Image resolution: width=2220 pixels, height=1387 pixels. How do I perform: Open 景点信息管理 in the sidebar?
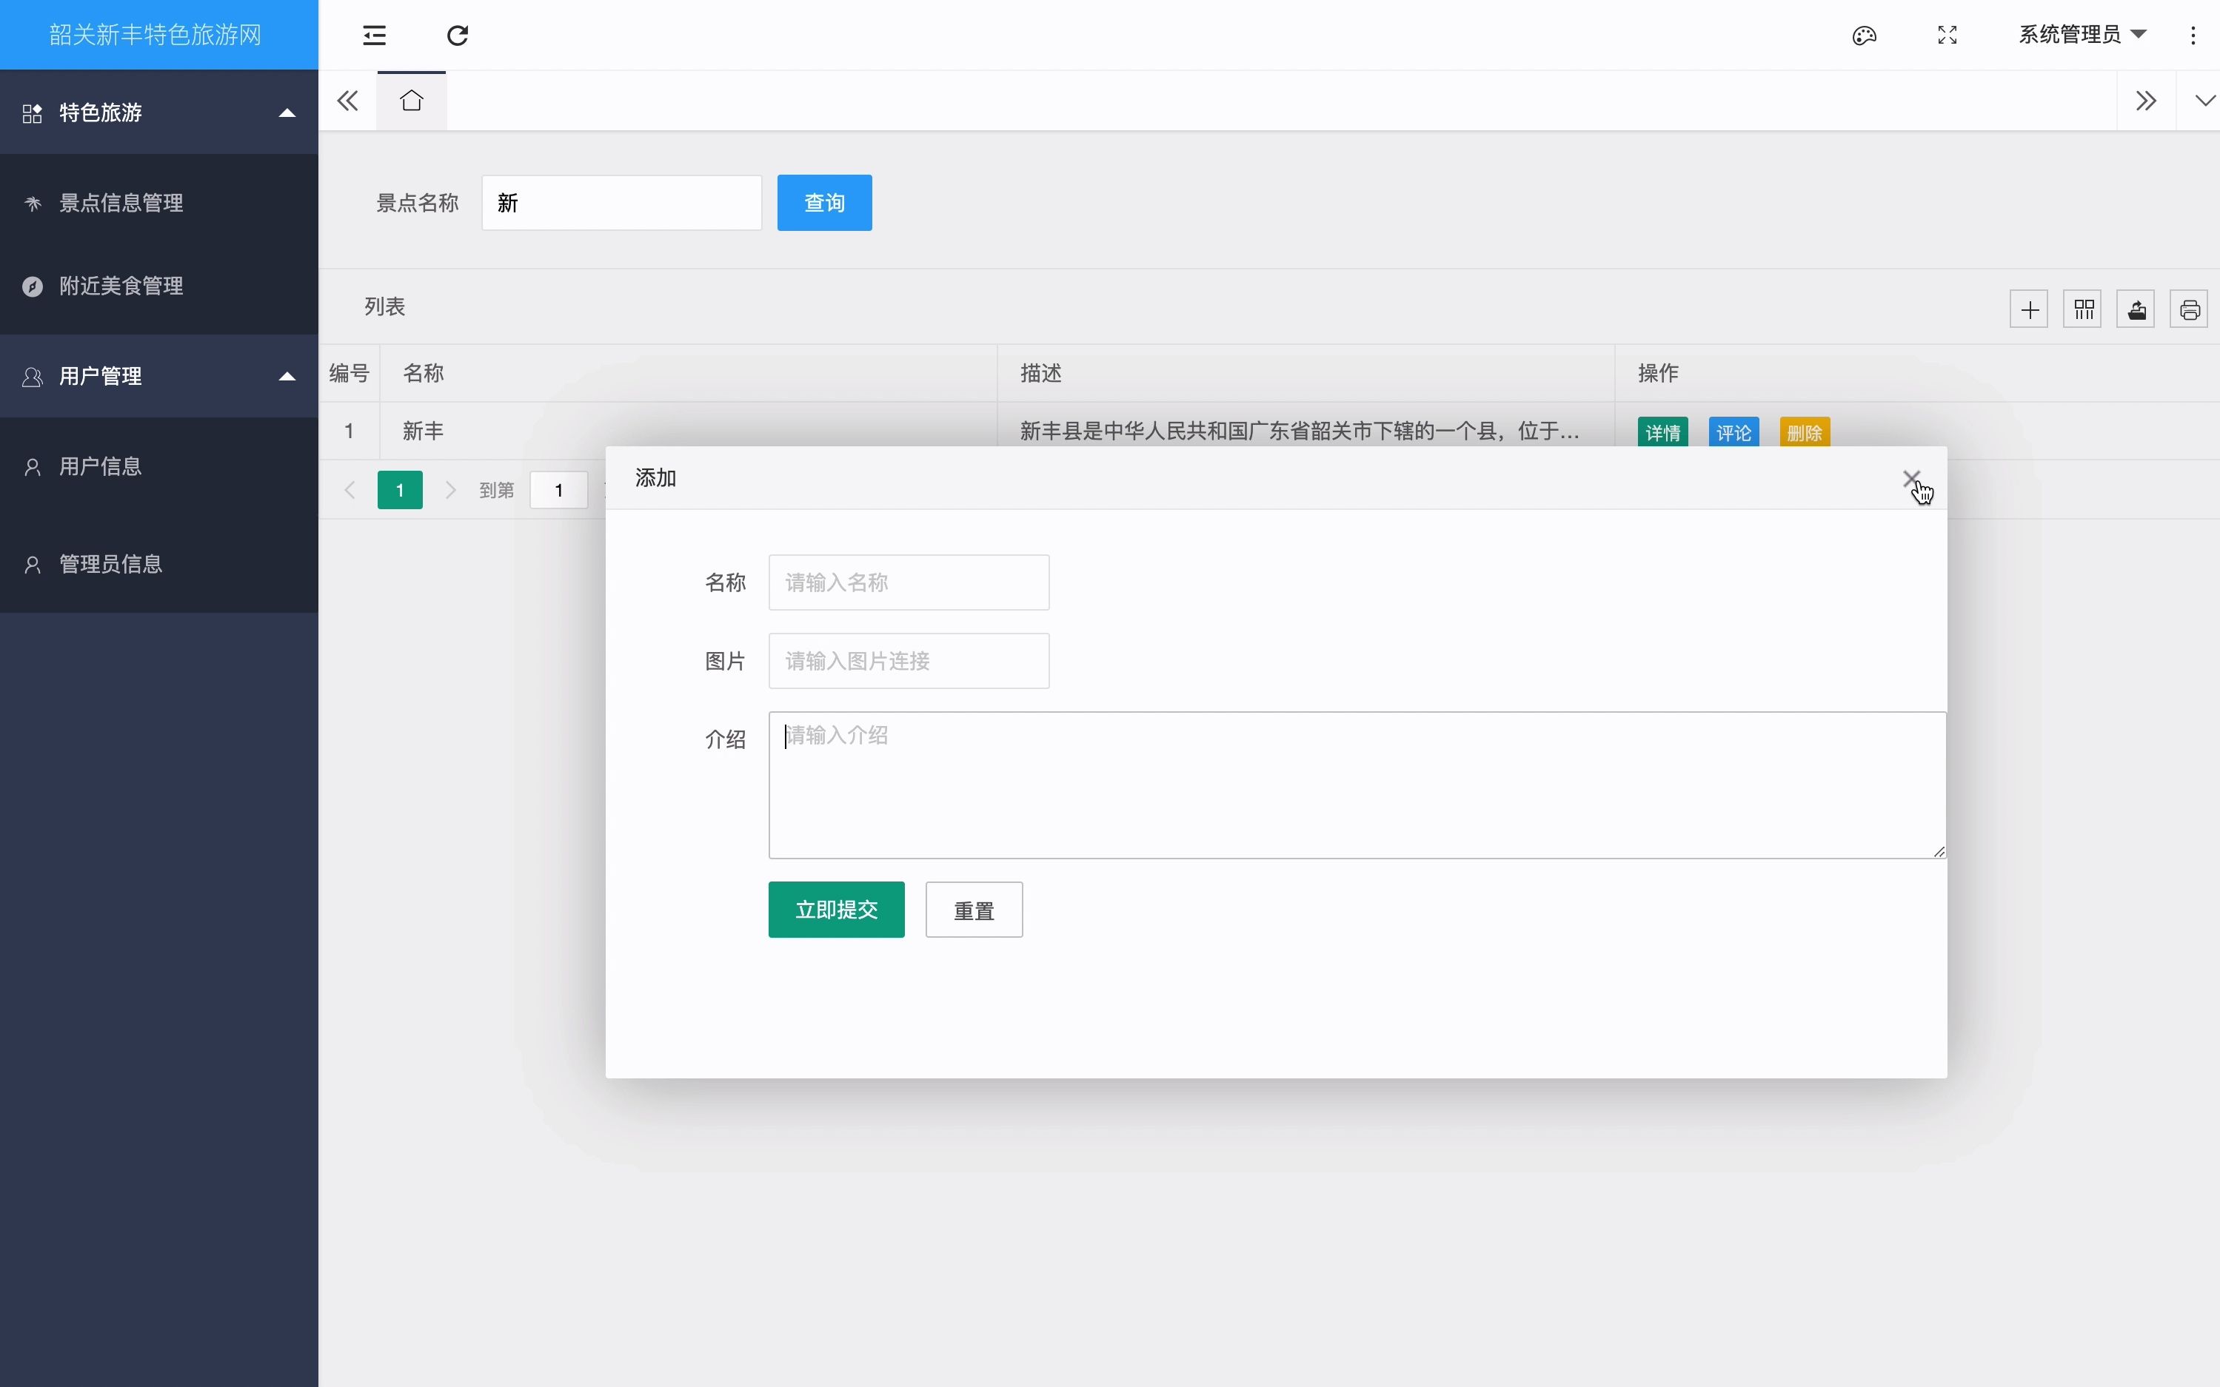[158, 203]
